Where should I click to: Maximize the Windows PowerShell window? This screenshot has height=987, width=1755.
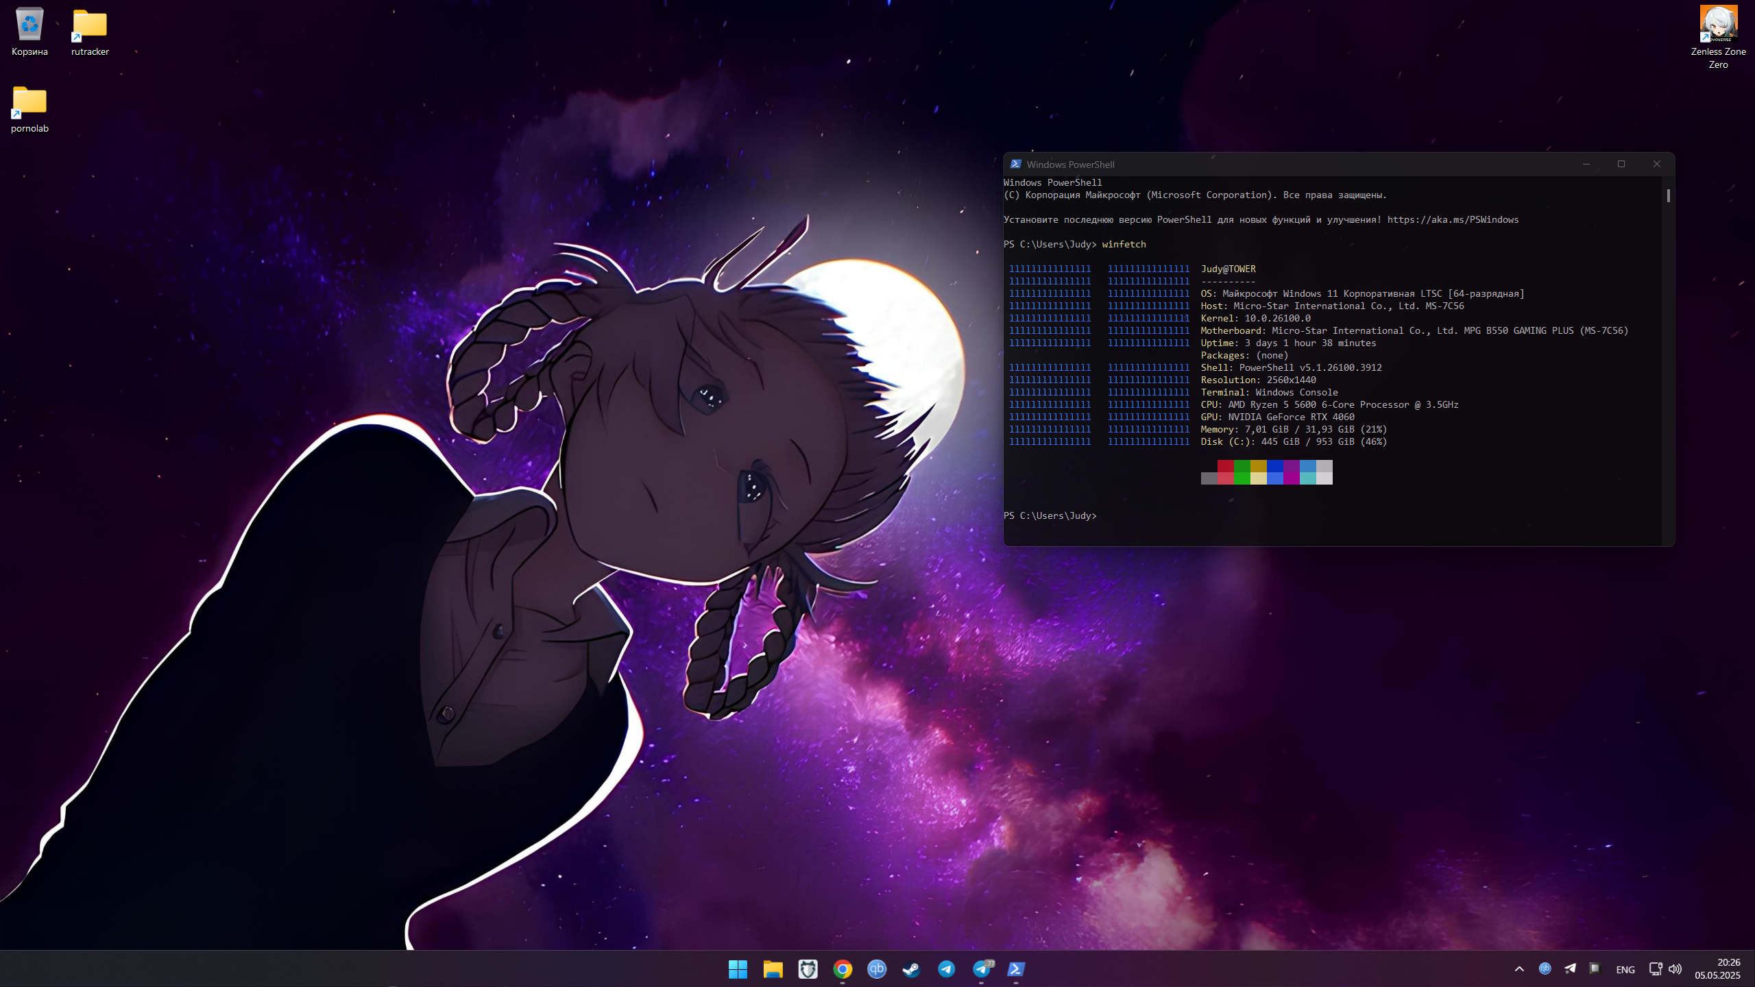click(1621, 164)
